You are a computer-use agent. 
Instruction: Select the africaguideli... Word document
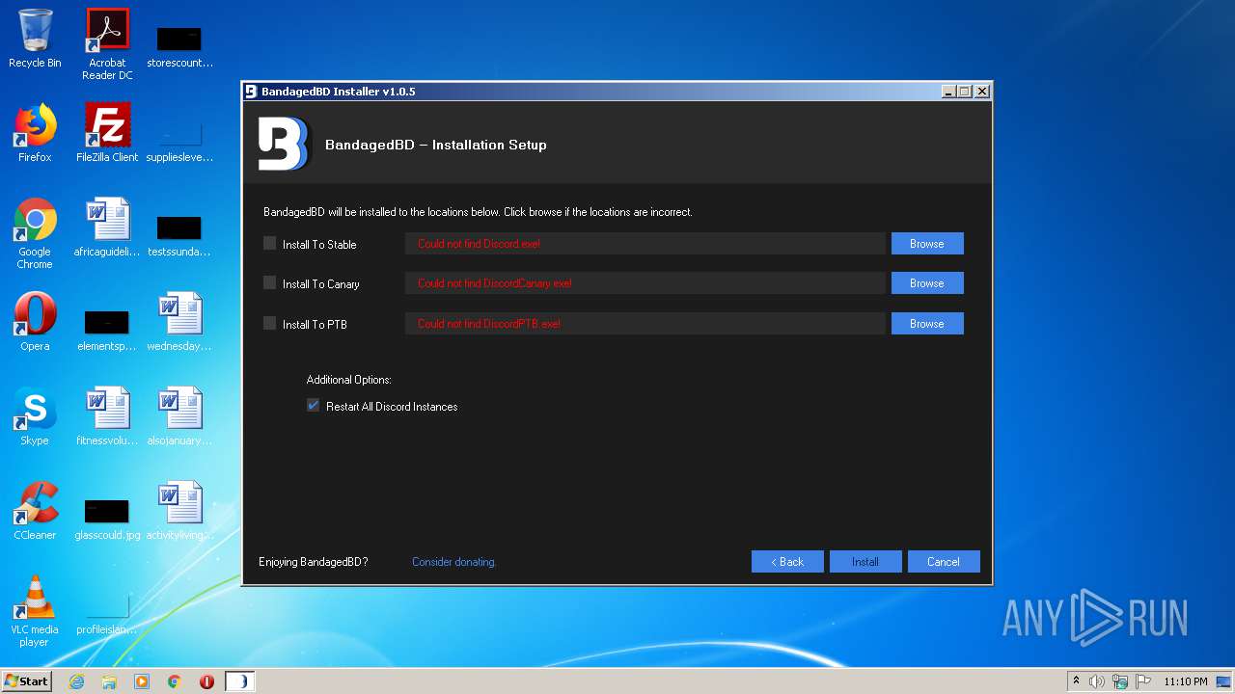pyautogui.click(x=107, y=227)
